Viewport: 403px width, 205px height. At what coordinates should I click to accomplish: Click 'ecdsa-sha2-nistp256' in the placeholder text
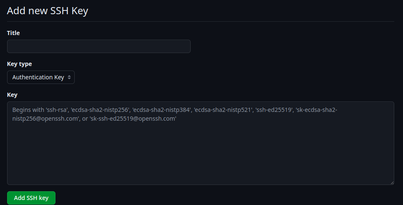tap(100, 110)
